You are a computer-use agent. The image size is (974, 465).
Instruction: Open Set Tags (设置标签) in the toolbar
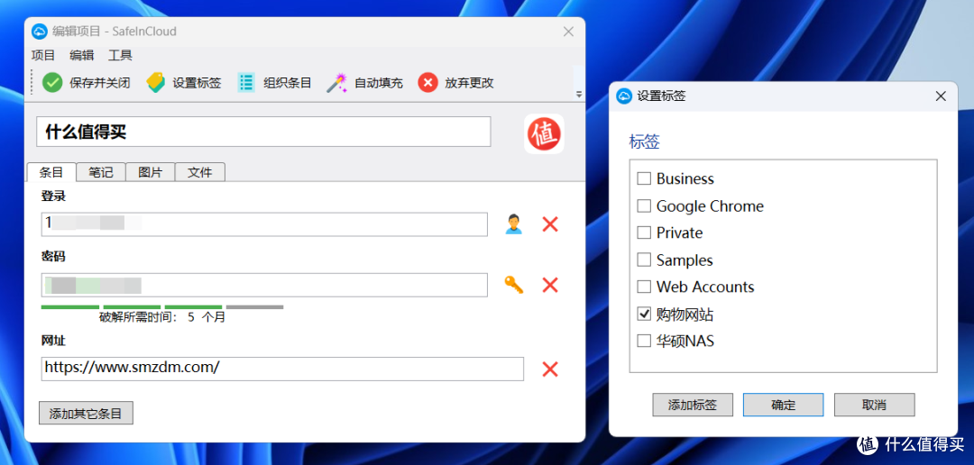[x=183, y=83]
